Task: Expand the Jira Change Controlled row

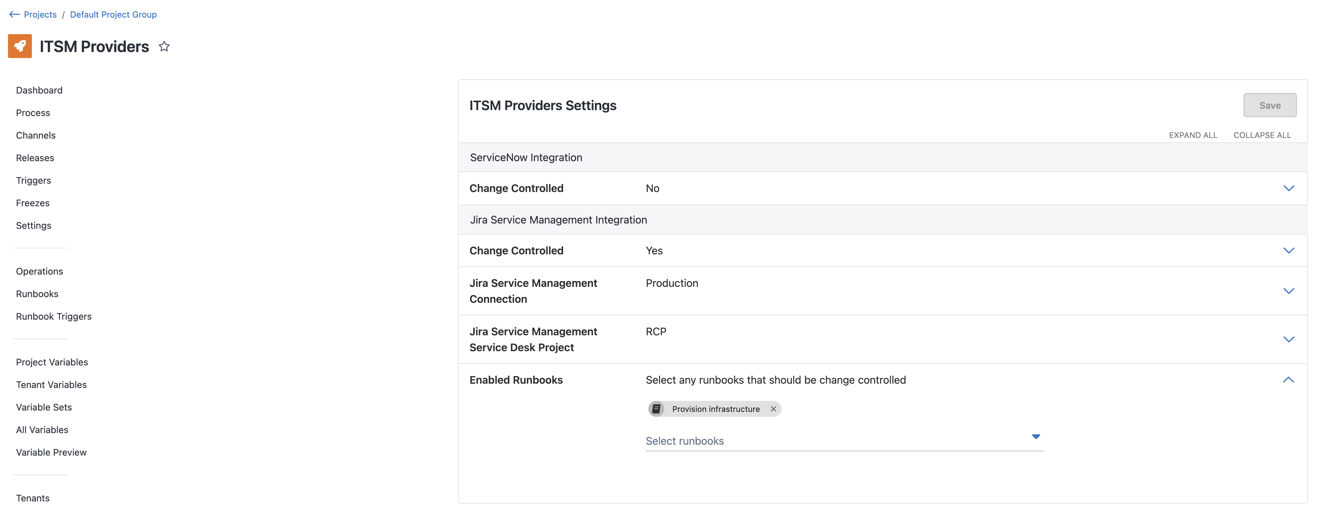Action: [x=1288, y=251]
